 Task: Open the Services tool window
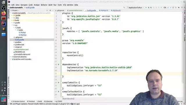(x=48, y=101)
